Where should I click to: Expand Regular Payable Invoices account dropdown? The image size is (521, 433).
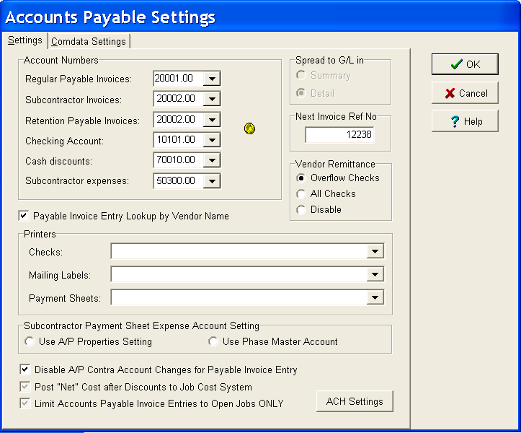click(212, 79)
